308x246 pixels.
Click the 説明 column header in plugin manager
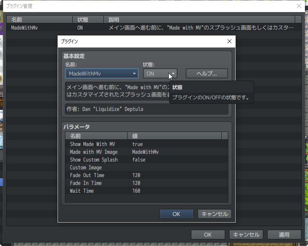199,19
